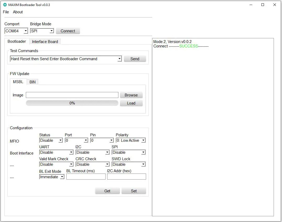Open the File menu
This screenshot has width=282, height=222.
(5, 12)
